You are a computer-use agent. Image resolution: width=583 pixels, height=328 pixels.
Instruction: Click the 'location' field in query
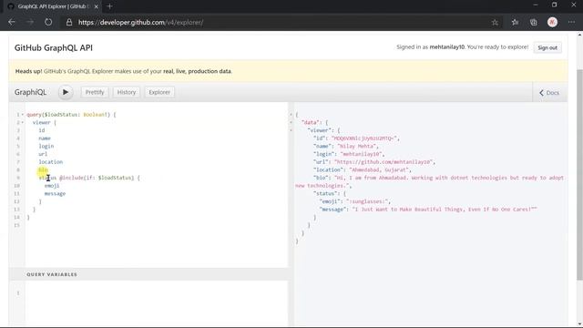click(x=51, y=162)
